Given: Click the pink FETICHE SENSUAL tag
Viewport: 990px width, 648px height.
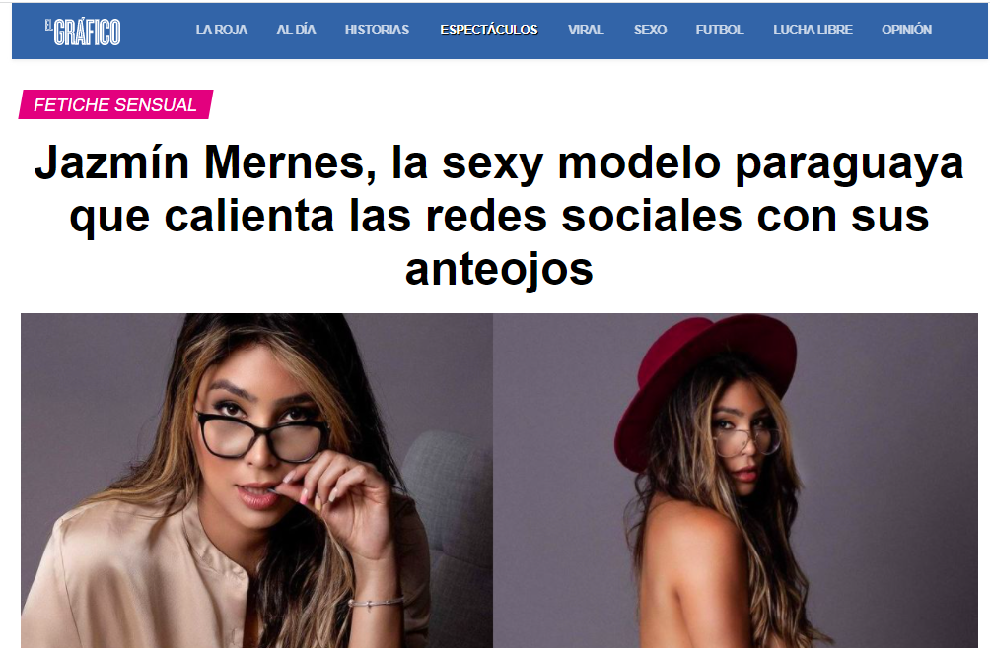Looking at the screenshot, I should click(115, 104).
